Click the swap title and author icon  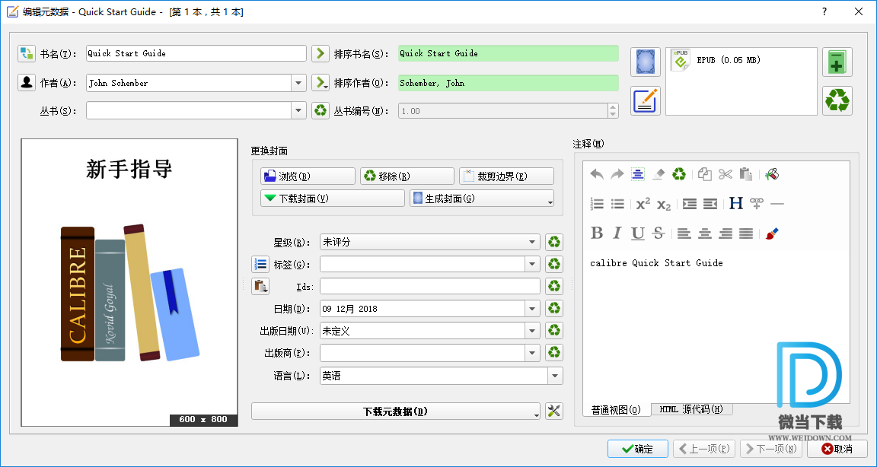27,54
